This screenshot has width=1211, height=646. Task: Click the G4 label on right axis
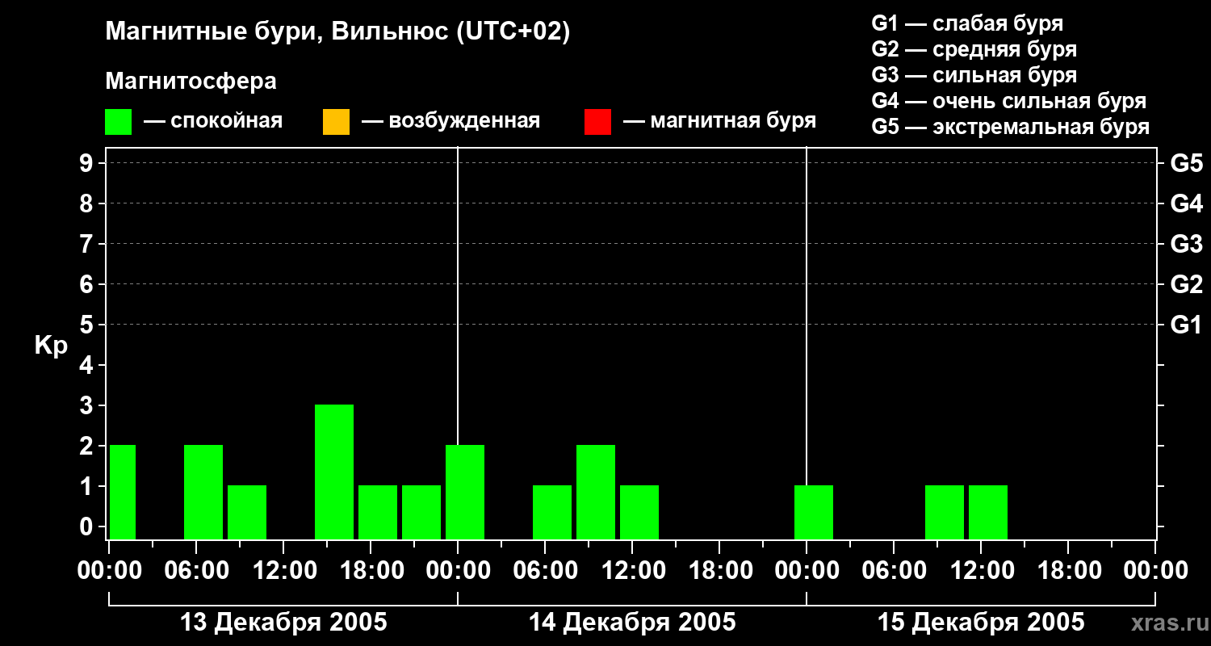pyautogui.click(x=1187, y=203)
